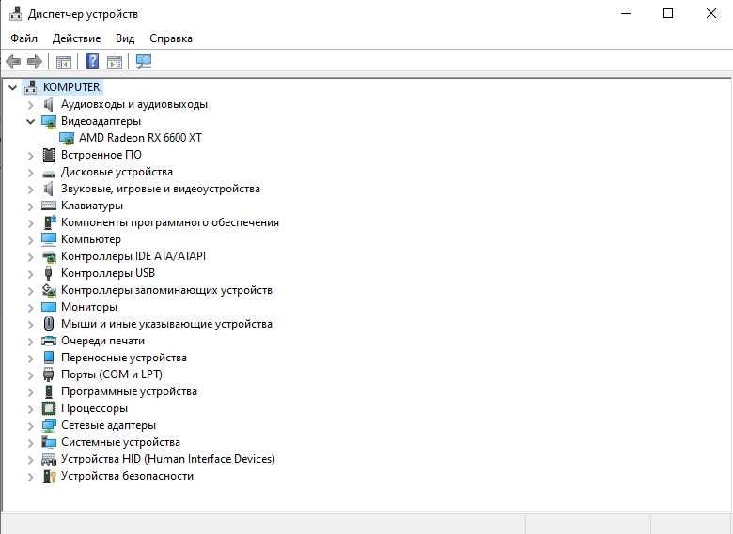The width and height of the screenshot is (733, 534).
Task: Select the Программные устройства row
Action: tap(129, 391)
